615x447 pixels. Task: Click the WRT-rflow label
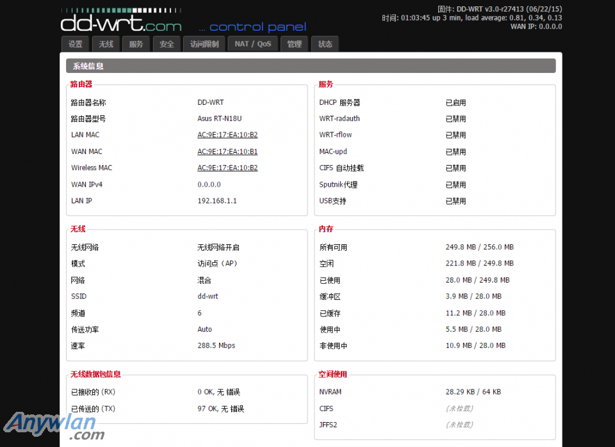pos(335,135)
